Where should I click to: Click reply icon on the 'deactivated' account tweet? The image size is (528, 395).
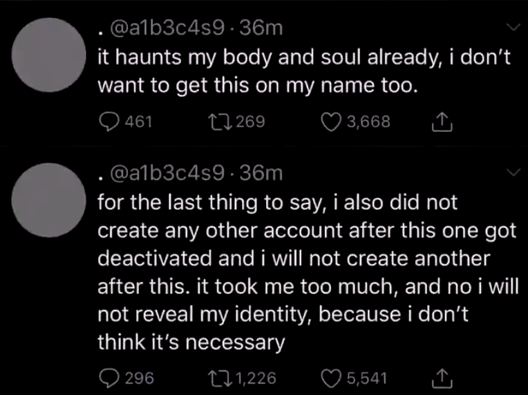109,378
